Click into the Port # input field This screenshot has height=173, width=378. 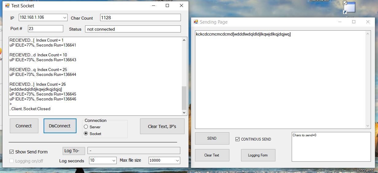(x=45, y=28)
